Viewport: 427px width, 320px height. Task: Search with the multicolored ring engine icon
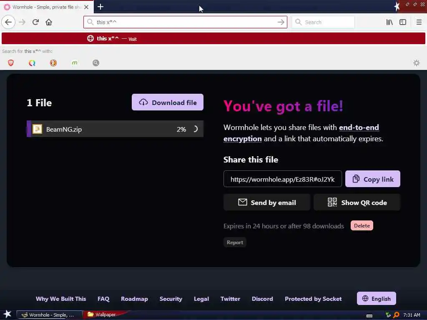32,63
